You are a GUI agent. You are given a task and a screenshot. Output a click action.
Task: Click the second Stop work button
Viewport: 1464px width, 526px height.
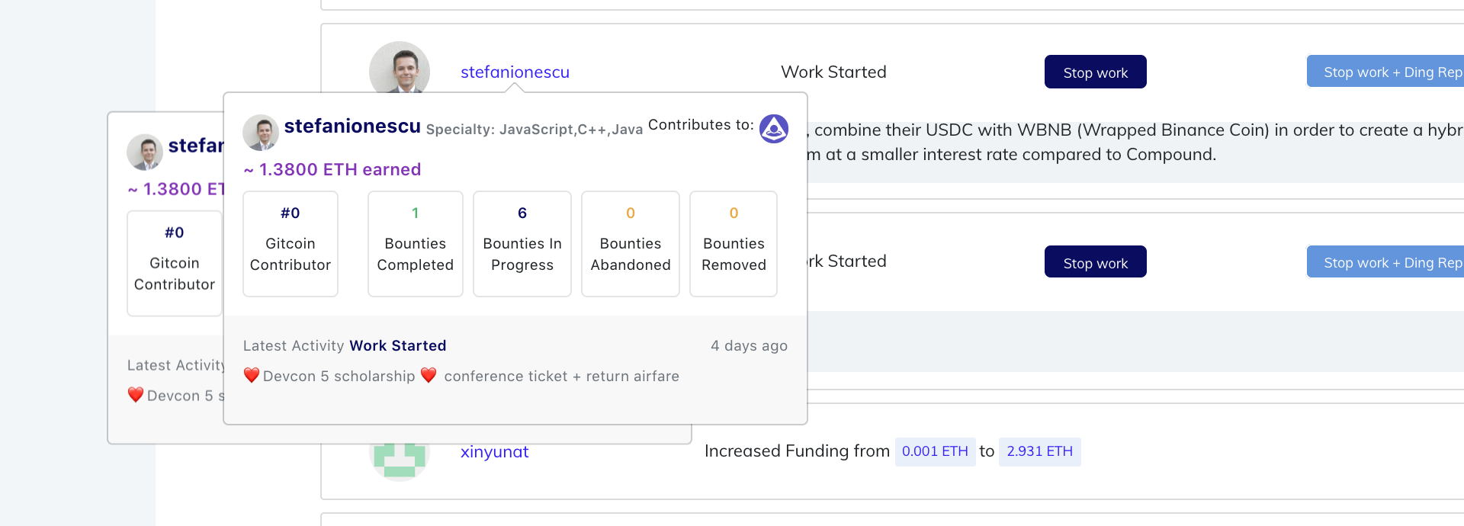pyautogui.click(x=1095, y=261)
